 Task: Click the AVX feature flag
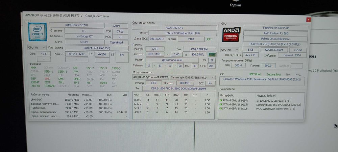click(76, 72)
